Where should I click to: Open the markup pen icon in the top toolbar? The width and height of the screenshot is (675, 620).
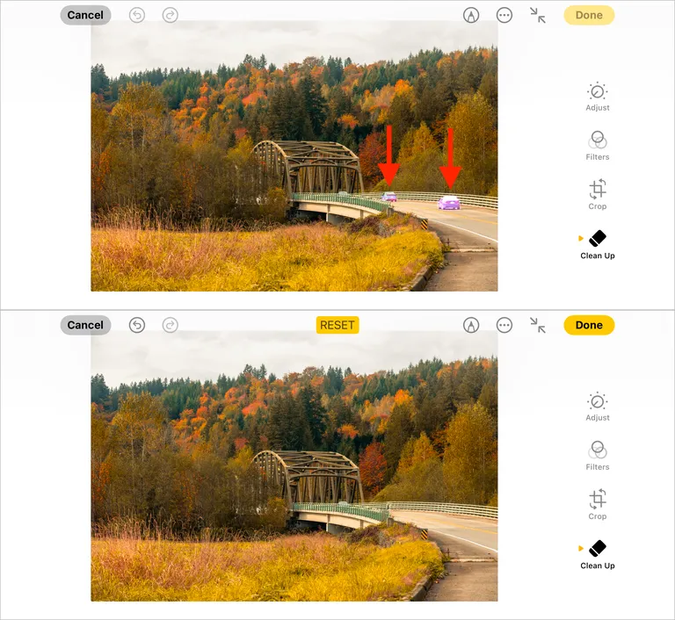471,16
